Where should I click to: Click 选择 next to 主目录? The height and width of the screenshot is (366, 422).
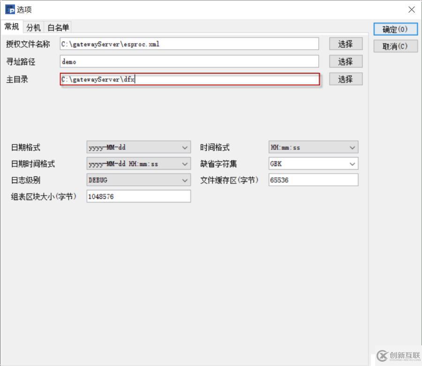(x=346, y=79)
